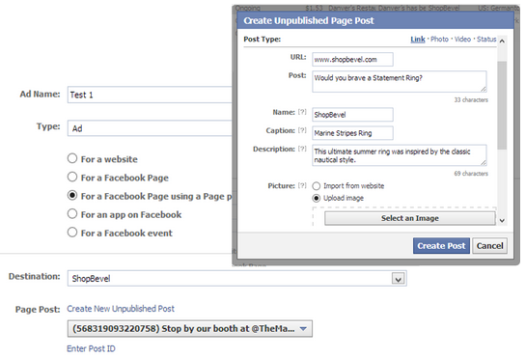Choose the Video post type

(x=462, y=40)
